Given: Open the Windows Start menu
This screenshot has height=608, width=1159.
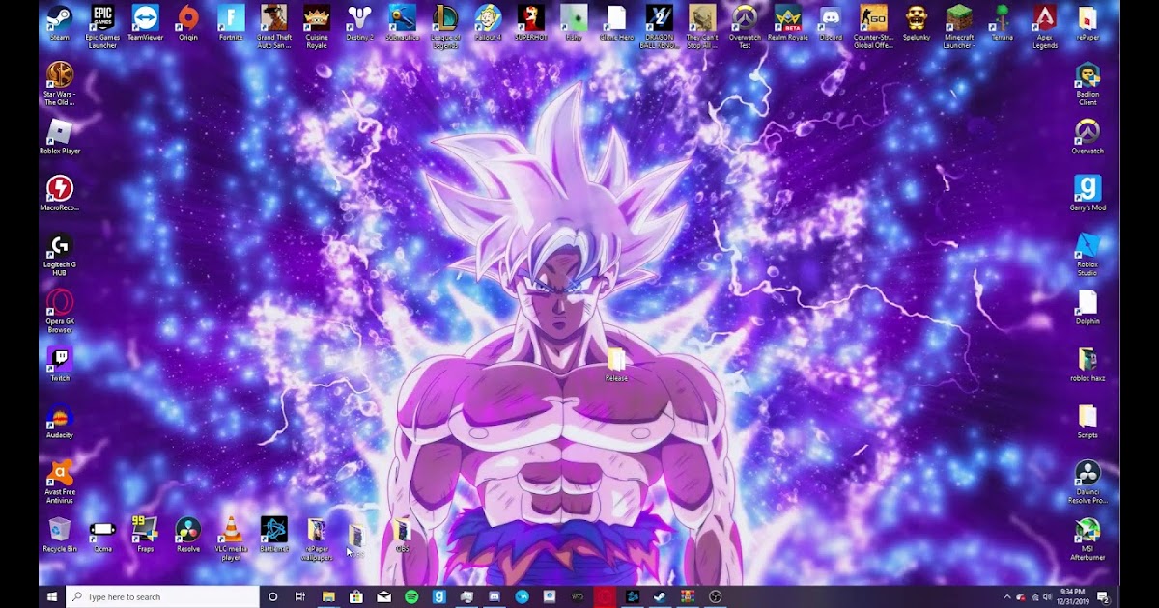Looking at the screenshot, I should tap(52, 596).
